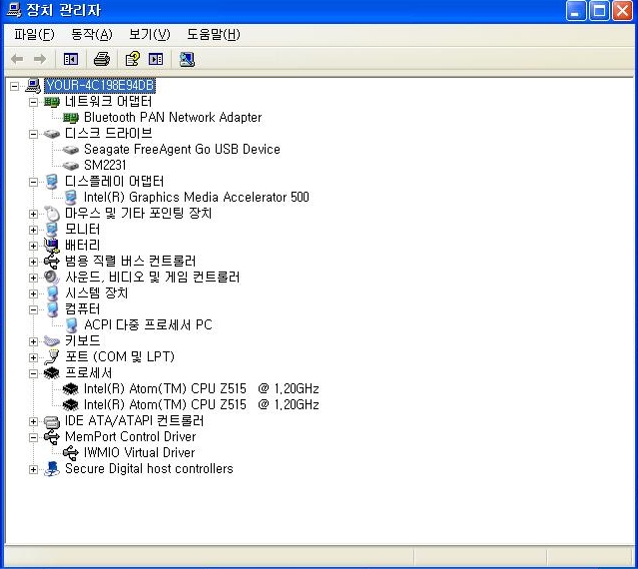Expand 범용 직렬 버스 컨트롤러
The width and height of the screenshot is (638, 569).
pyautogui.click(x=33, y=262)
